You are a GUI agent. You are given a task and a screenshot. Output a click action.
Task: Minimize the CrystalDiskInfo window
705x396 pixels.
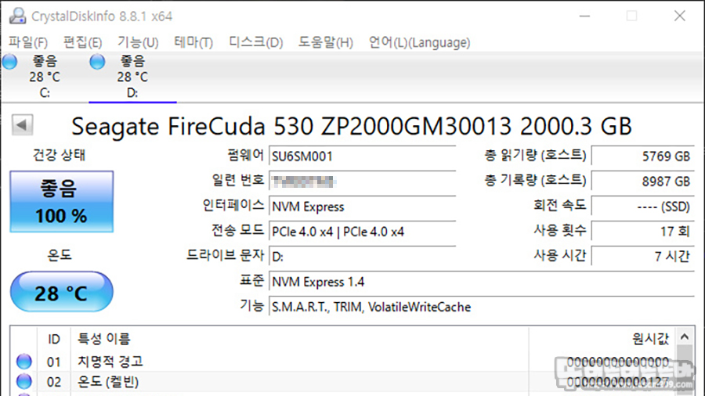tap(584, 16)
